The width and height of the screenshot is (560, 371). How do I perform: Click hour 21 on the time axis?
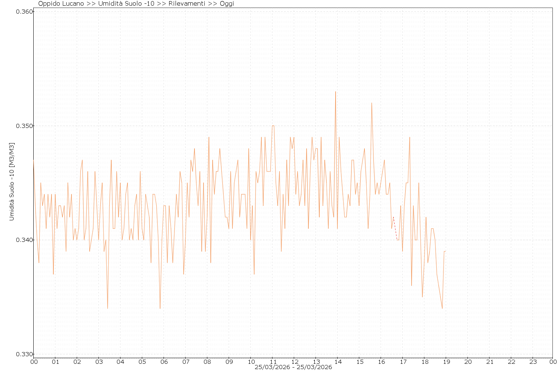pyautogui.click(x=490, y=362)
